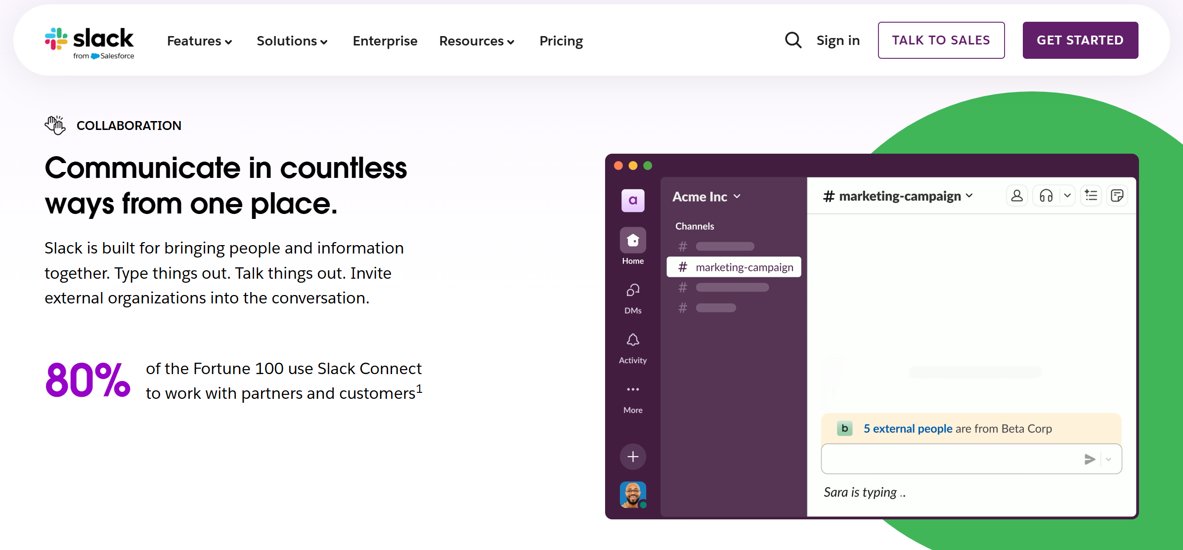The image size is (1183, 550).
Task: Click the Acme workspace 'a' icon
Action: tap(633, 201)
